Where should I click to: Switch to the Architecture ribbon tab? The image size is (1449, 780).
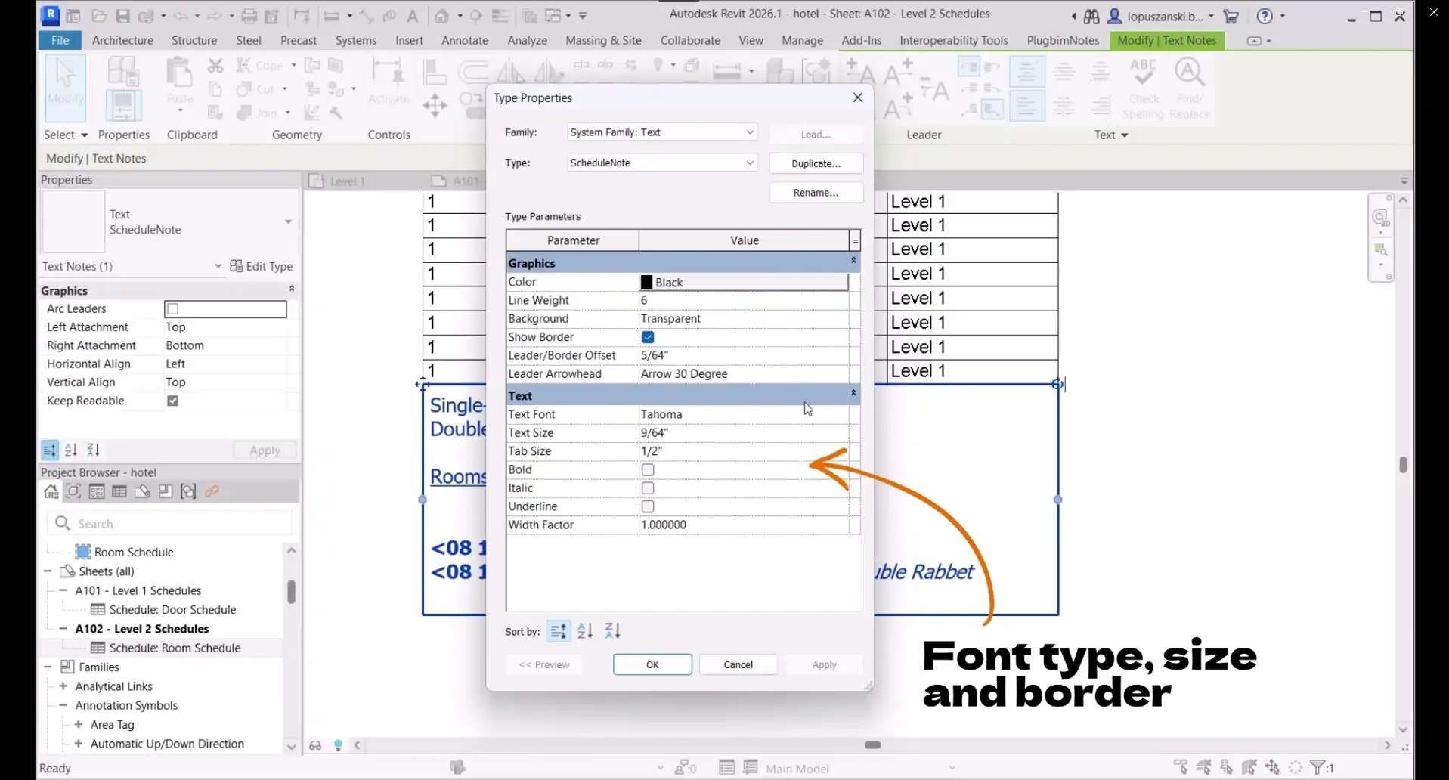click(122, 41)
